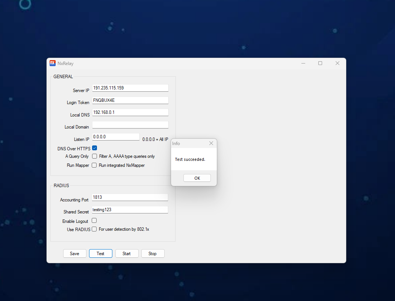395x301 pixels.
Task: Run the connection Test button
Action: click(100, 254)
